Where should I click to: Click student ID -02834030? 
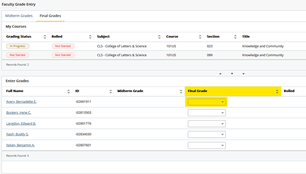tap(83, 134)
